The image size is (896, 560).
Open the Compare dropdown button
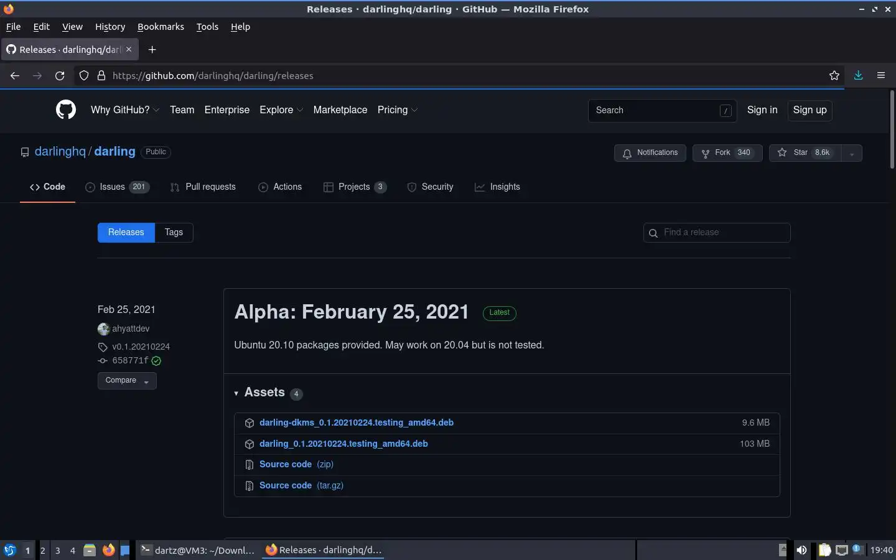[x=127, y=380]
